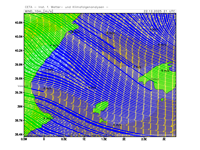Click the 3E longitude tick label
This screenshot has width=200, height=150.
(x=164, y=139)
